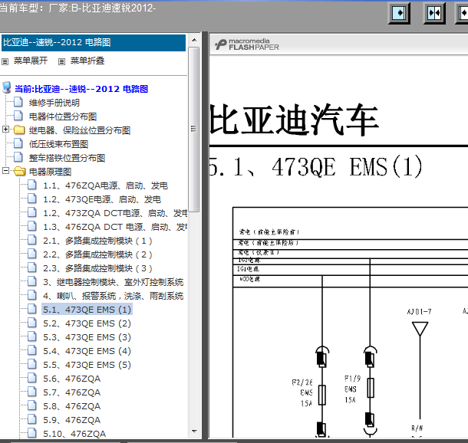The image size is (468, 443).
Task: Click the computer icon of the current manual root
Action: tap(7, 88)
